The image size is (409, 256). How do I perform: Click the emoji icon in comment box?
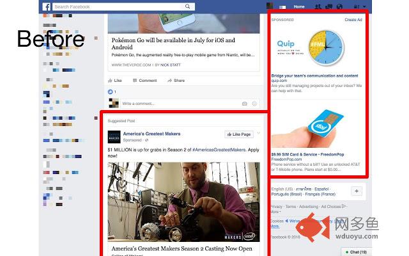pos(254,104)
